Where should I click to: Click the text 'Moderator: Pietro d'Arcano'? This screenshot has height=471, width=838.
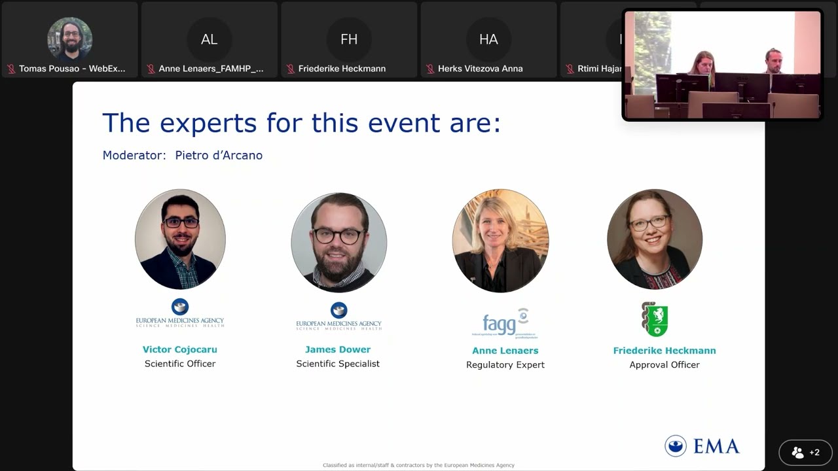(183, 155)
